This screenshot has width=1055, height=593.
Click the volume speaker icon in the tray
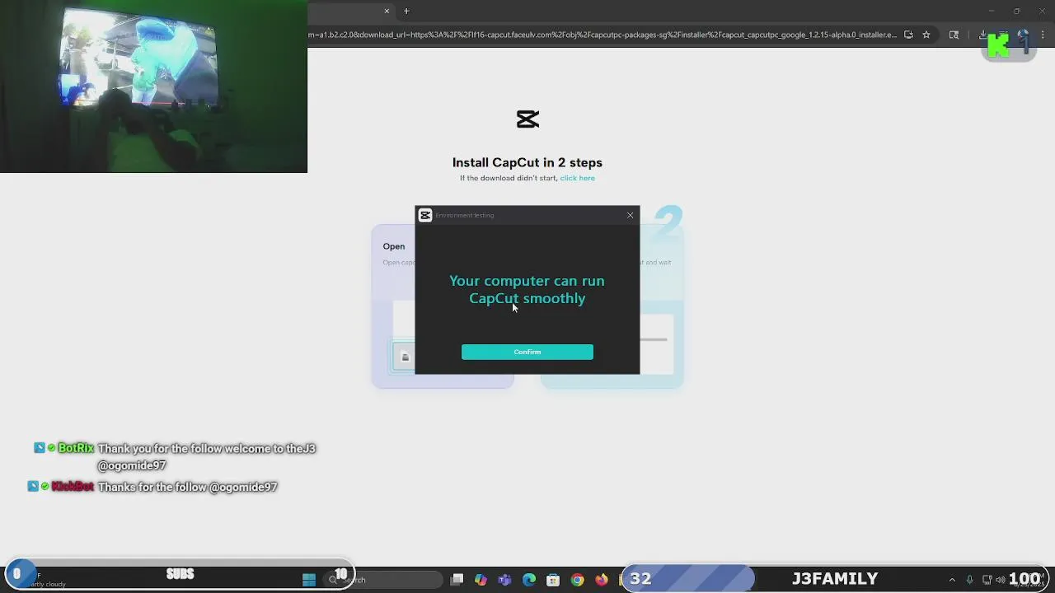click(x=1002, y=580)
